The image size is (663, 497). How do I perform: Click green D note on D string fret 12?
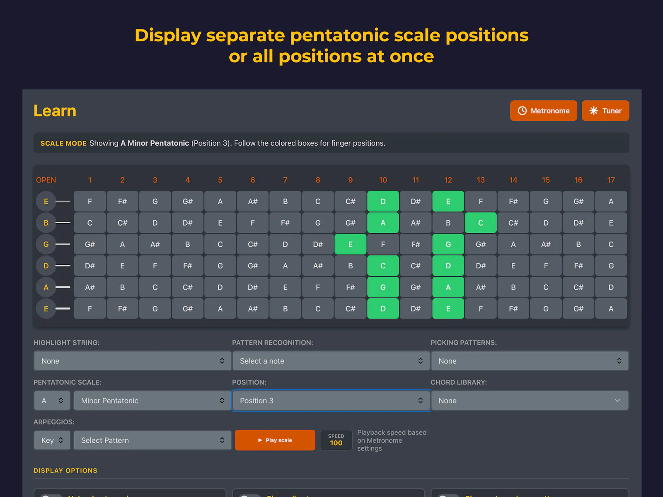point(448,265)
